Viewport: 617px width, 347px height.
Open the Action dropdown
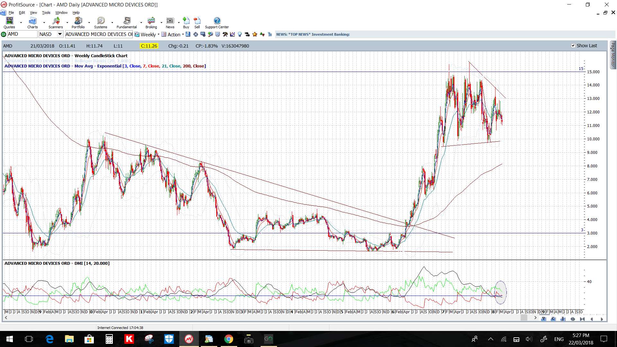click(183, 34)
